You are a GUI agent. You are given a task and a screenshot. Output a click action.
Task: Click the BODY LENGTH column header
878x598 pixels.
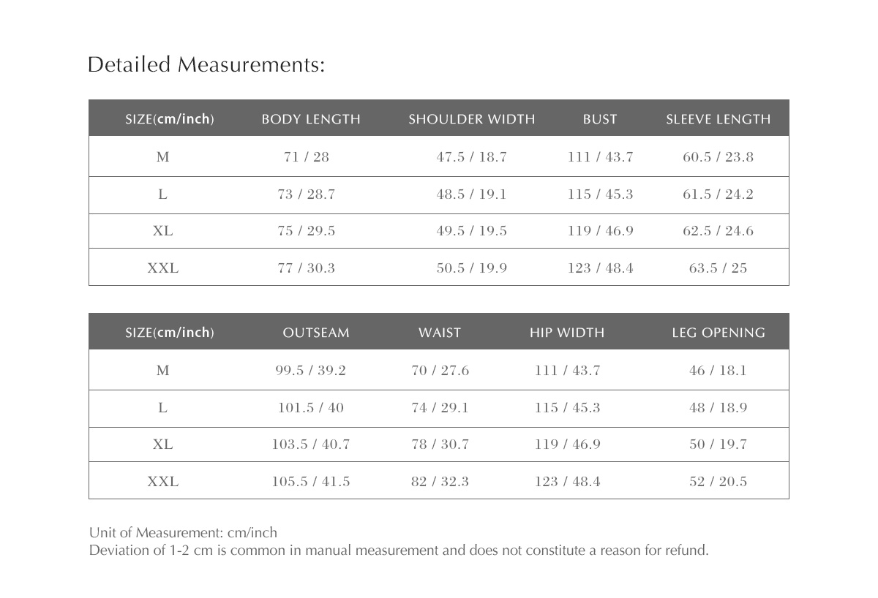[311, 119]
